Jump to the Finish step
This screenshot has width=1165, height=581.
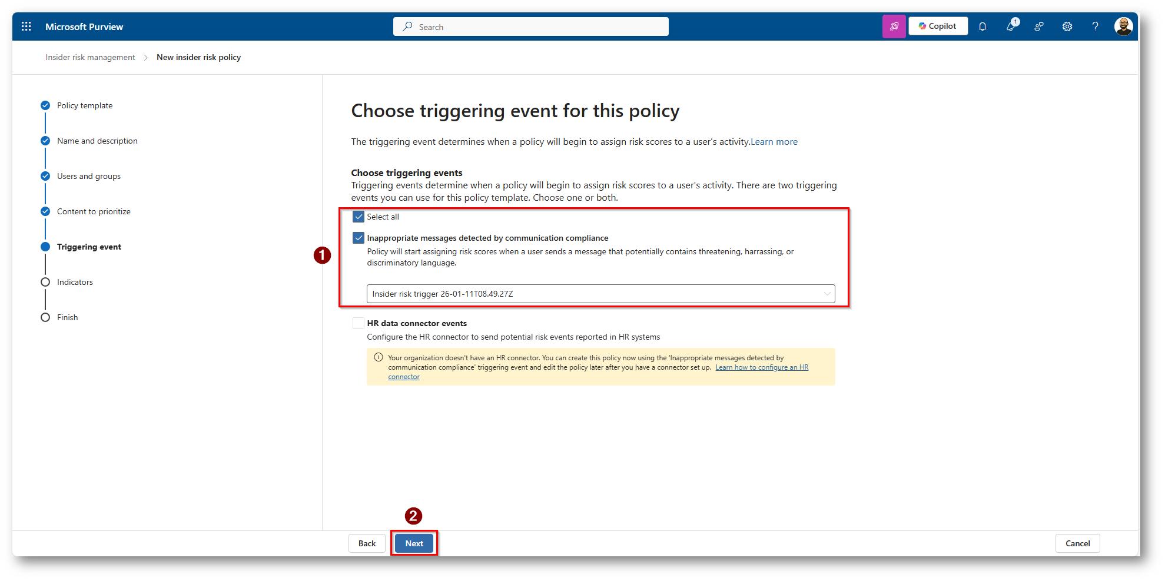pos(67,317)
